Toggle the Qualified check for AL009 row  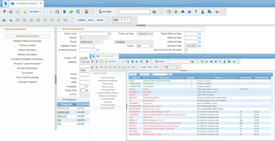pyautogui.click(x=191, y=81)
